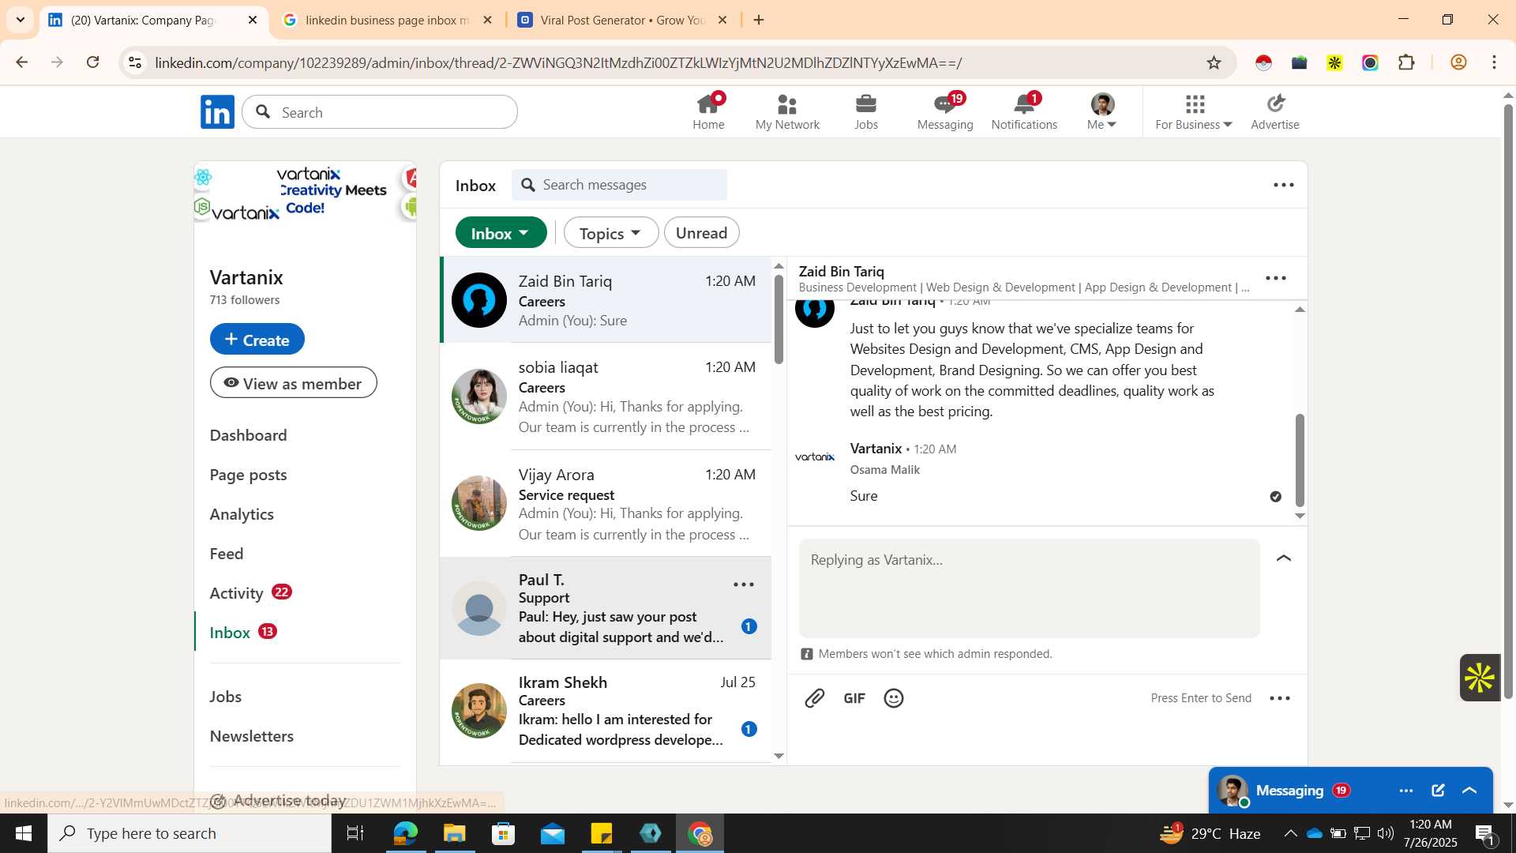Screen dimensions: 1516x853
Task: Expand the Messaging overlay chevron
Action: [1469, 791]
